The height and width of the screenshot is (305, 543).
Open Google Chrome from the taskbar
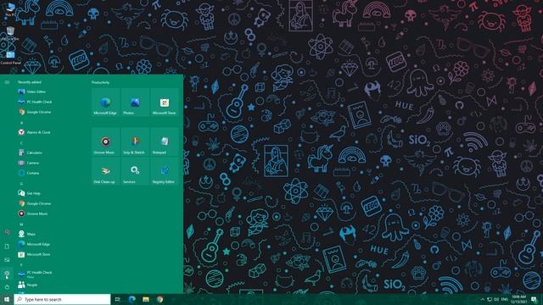[x=160, y=299]
